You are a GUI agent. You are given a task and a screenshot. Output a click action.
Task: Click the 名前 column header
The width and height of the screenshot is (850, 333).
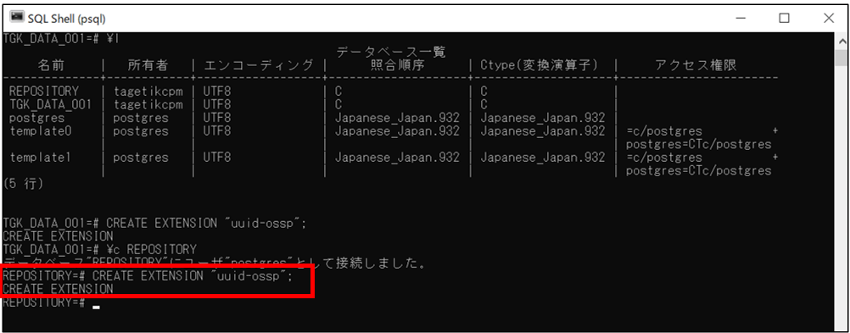point(51,65)
